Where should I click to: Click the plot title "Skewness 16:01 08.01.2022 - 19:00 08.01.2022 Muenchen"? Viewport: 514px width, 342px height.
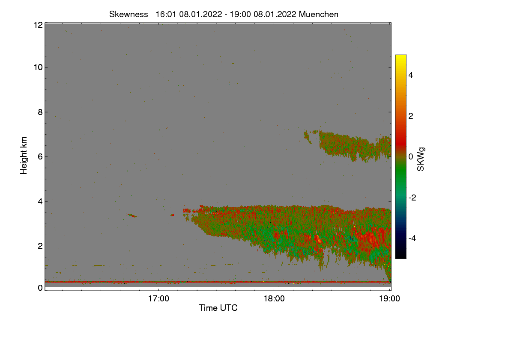pyautogui.click(x=224, y=14)
